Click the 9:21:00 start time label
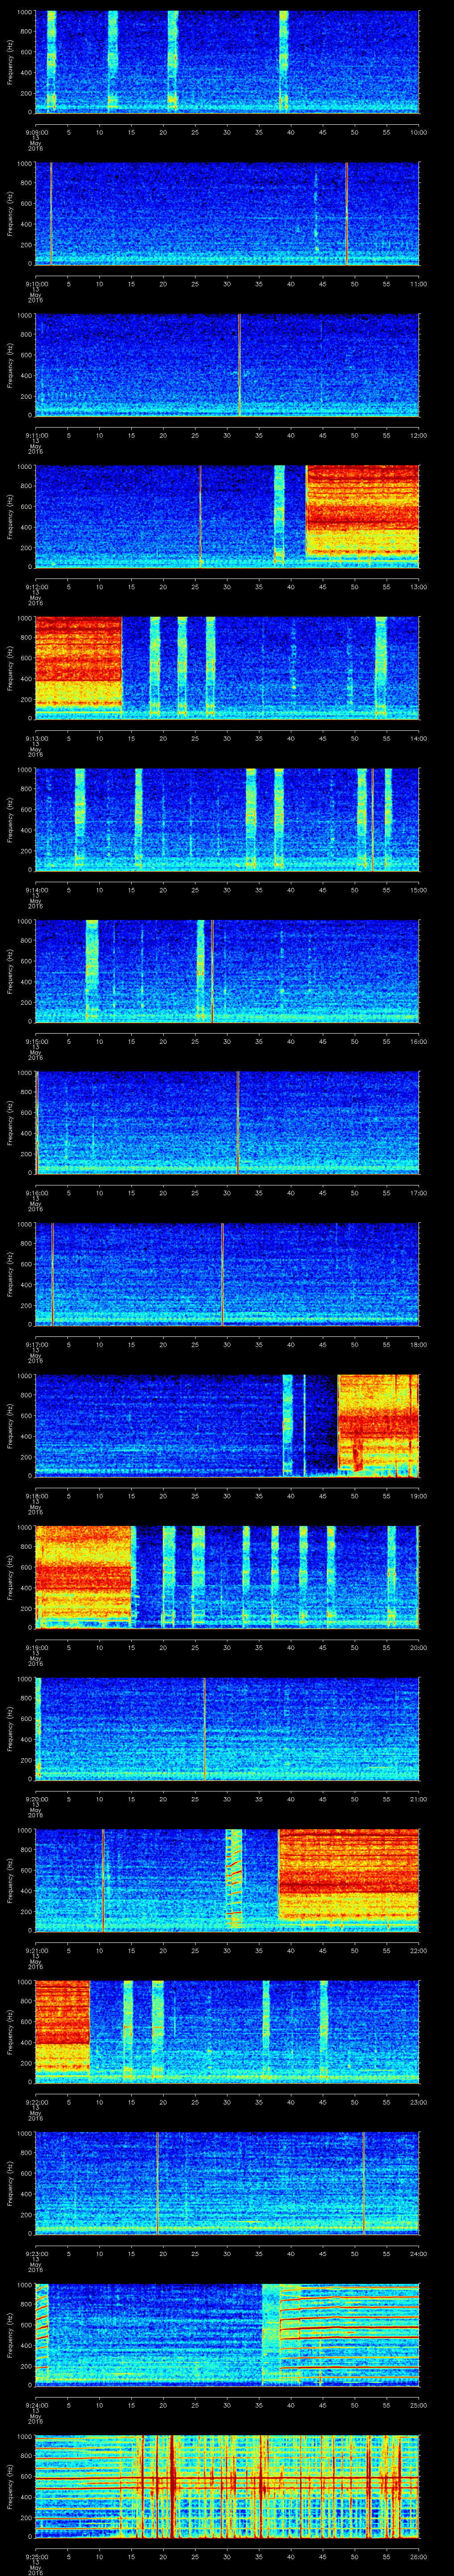Screen dimensions: 454x2576 [36, 1950]
